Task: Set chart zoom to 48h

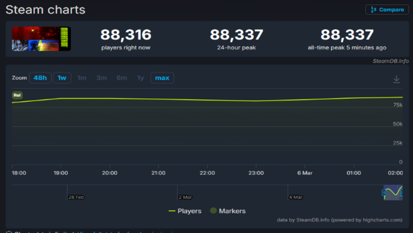Action: click(40, 78)
